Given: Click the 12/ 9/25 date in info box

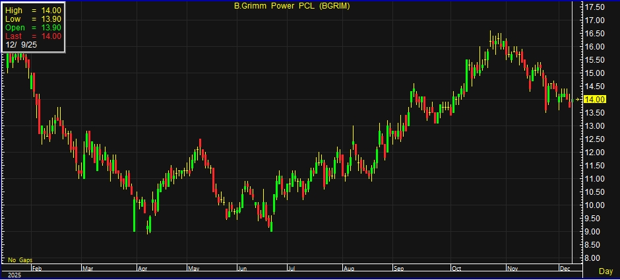Looking at the screenshot, I should coord(20,45).
